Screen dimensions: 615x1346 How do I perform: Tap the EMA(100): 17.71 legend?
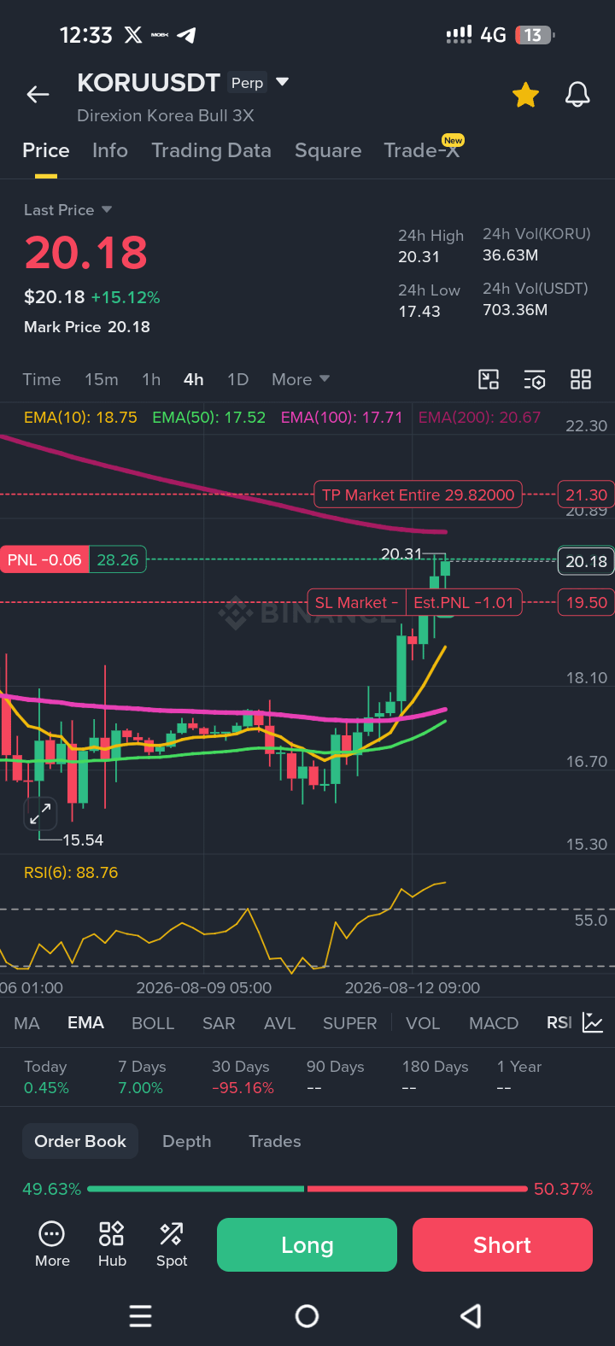tap(342, 418)
